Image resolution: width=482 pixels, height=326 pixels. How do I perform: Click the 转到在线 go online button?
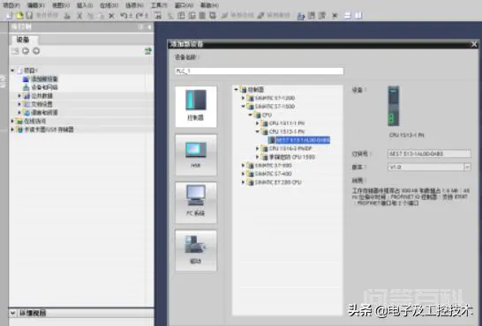[238, 15]
